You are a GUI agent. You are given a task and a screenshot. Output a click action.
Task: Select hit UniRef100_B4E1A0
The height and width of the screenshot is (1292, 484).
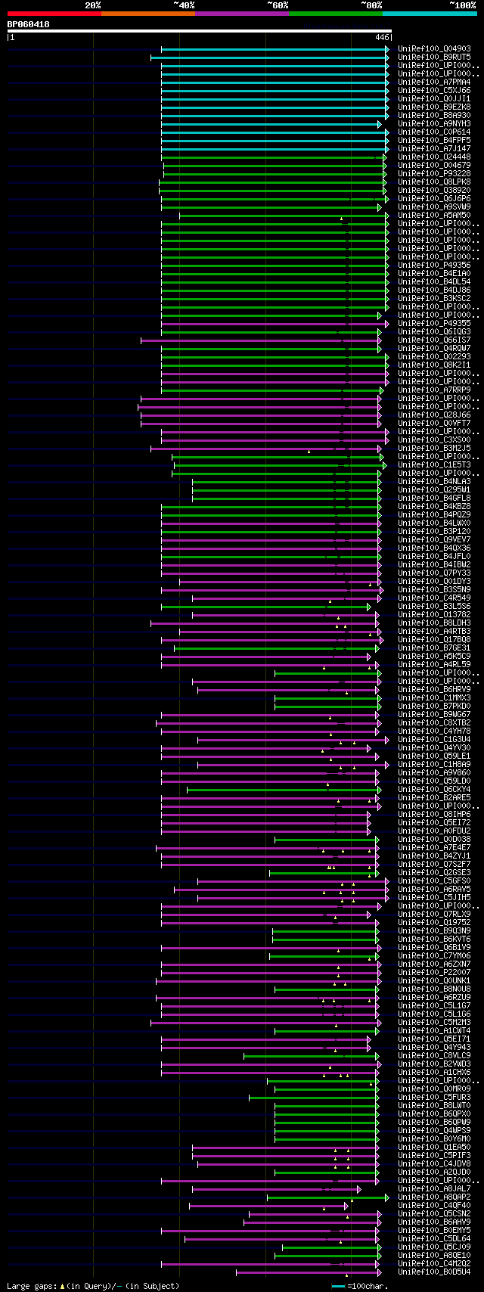[434, 274]
